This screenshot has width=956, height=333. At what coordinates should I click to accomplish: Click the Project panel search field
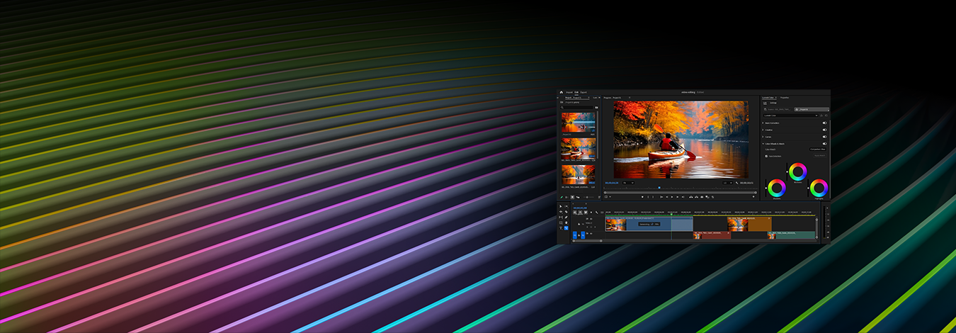(x=578, y=108)
